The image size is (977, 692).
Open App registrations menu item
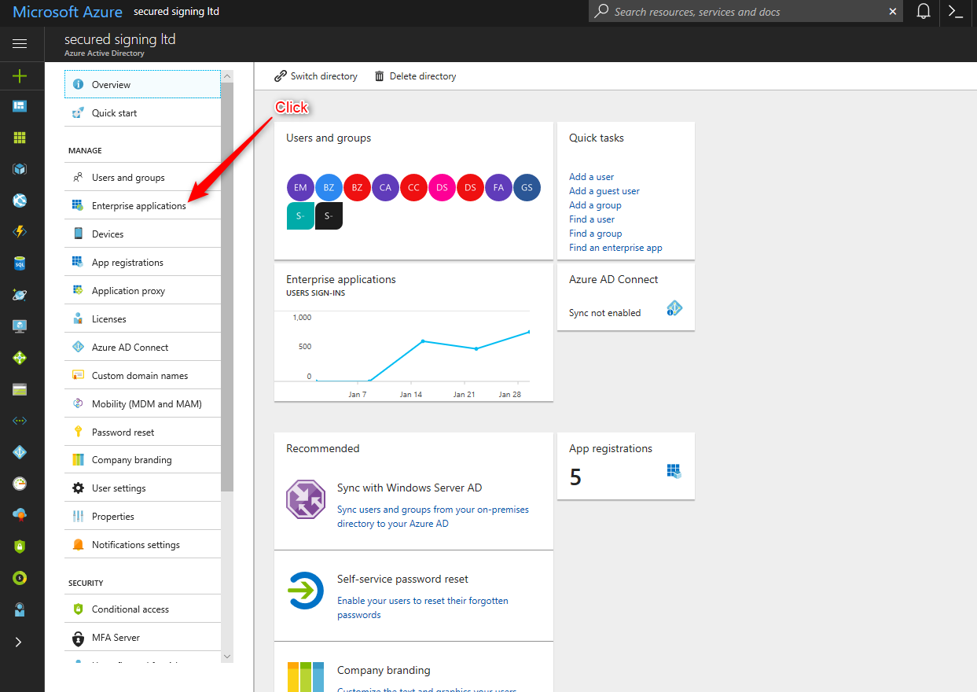coord(142,262)
